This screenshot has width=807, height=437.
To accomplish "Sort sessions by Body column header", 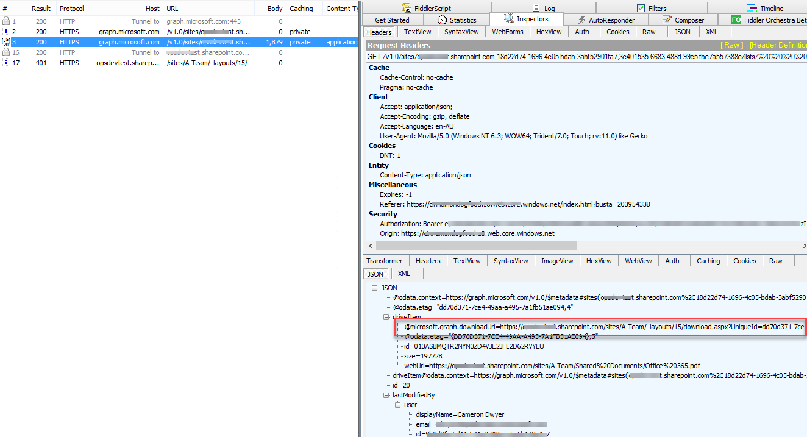I will (x=269, y=9).
